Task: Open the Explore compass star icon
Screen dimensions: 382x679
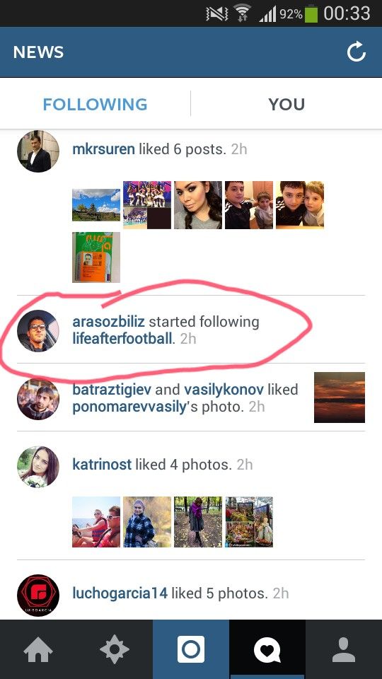Action: [115, 649]
